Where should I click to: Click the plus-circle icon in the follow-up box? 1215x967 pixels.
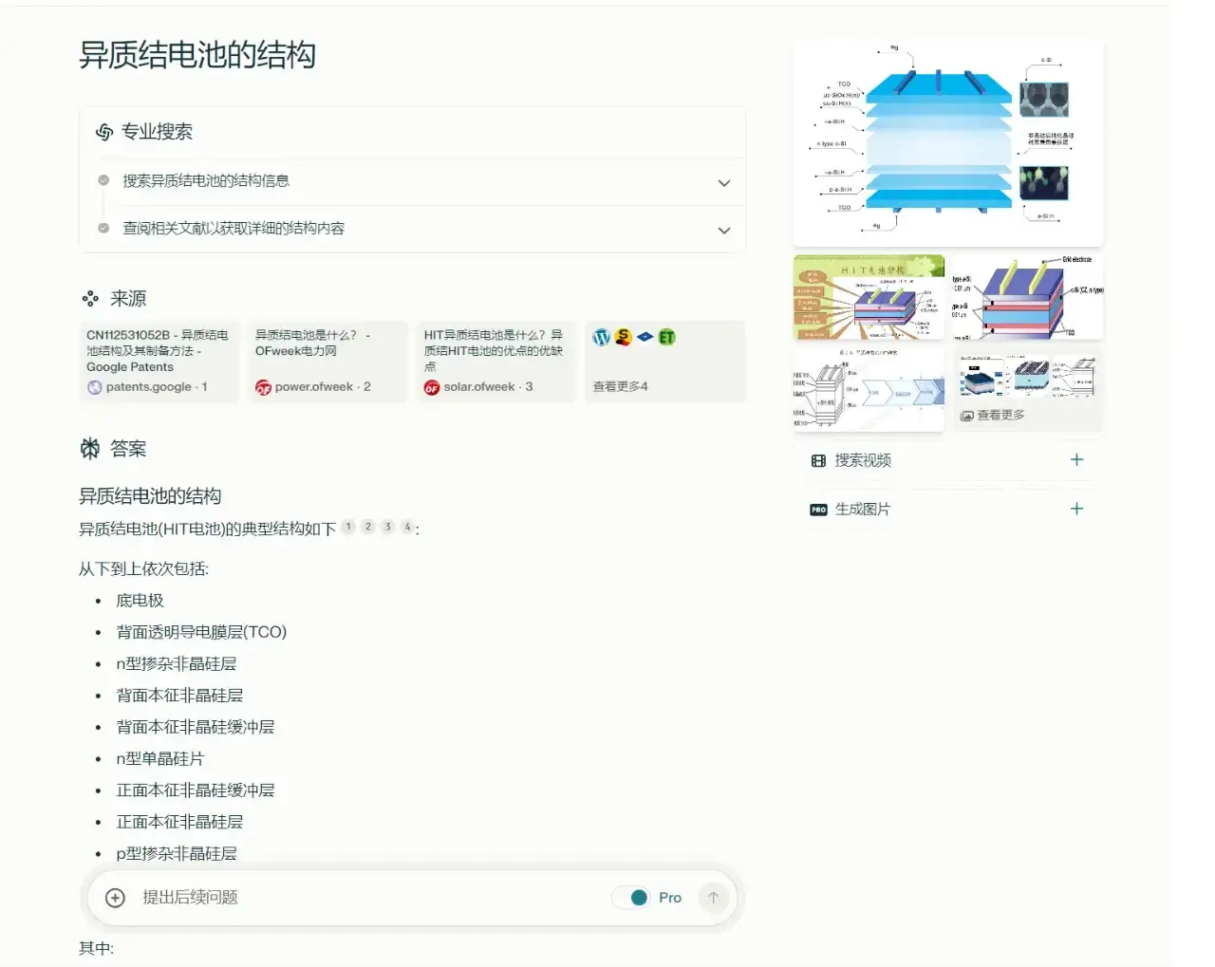[x=114, y=897]
